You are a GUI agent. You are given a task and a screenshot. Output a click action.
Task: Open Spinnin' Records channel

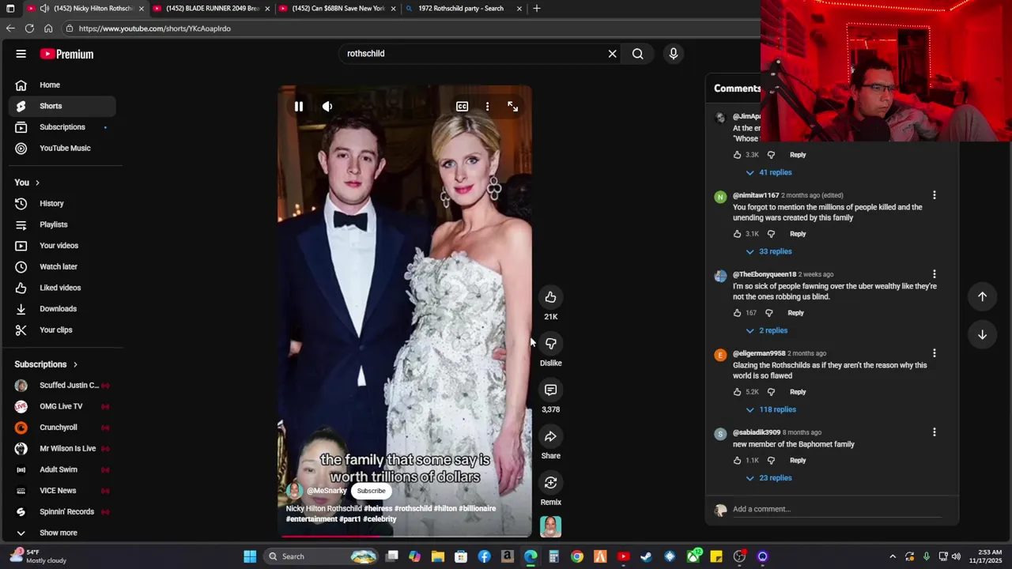[x=62, y=512]
